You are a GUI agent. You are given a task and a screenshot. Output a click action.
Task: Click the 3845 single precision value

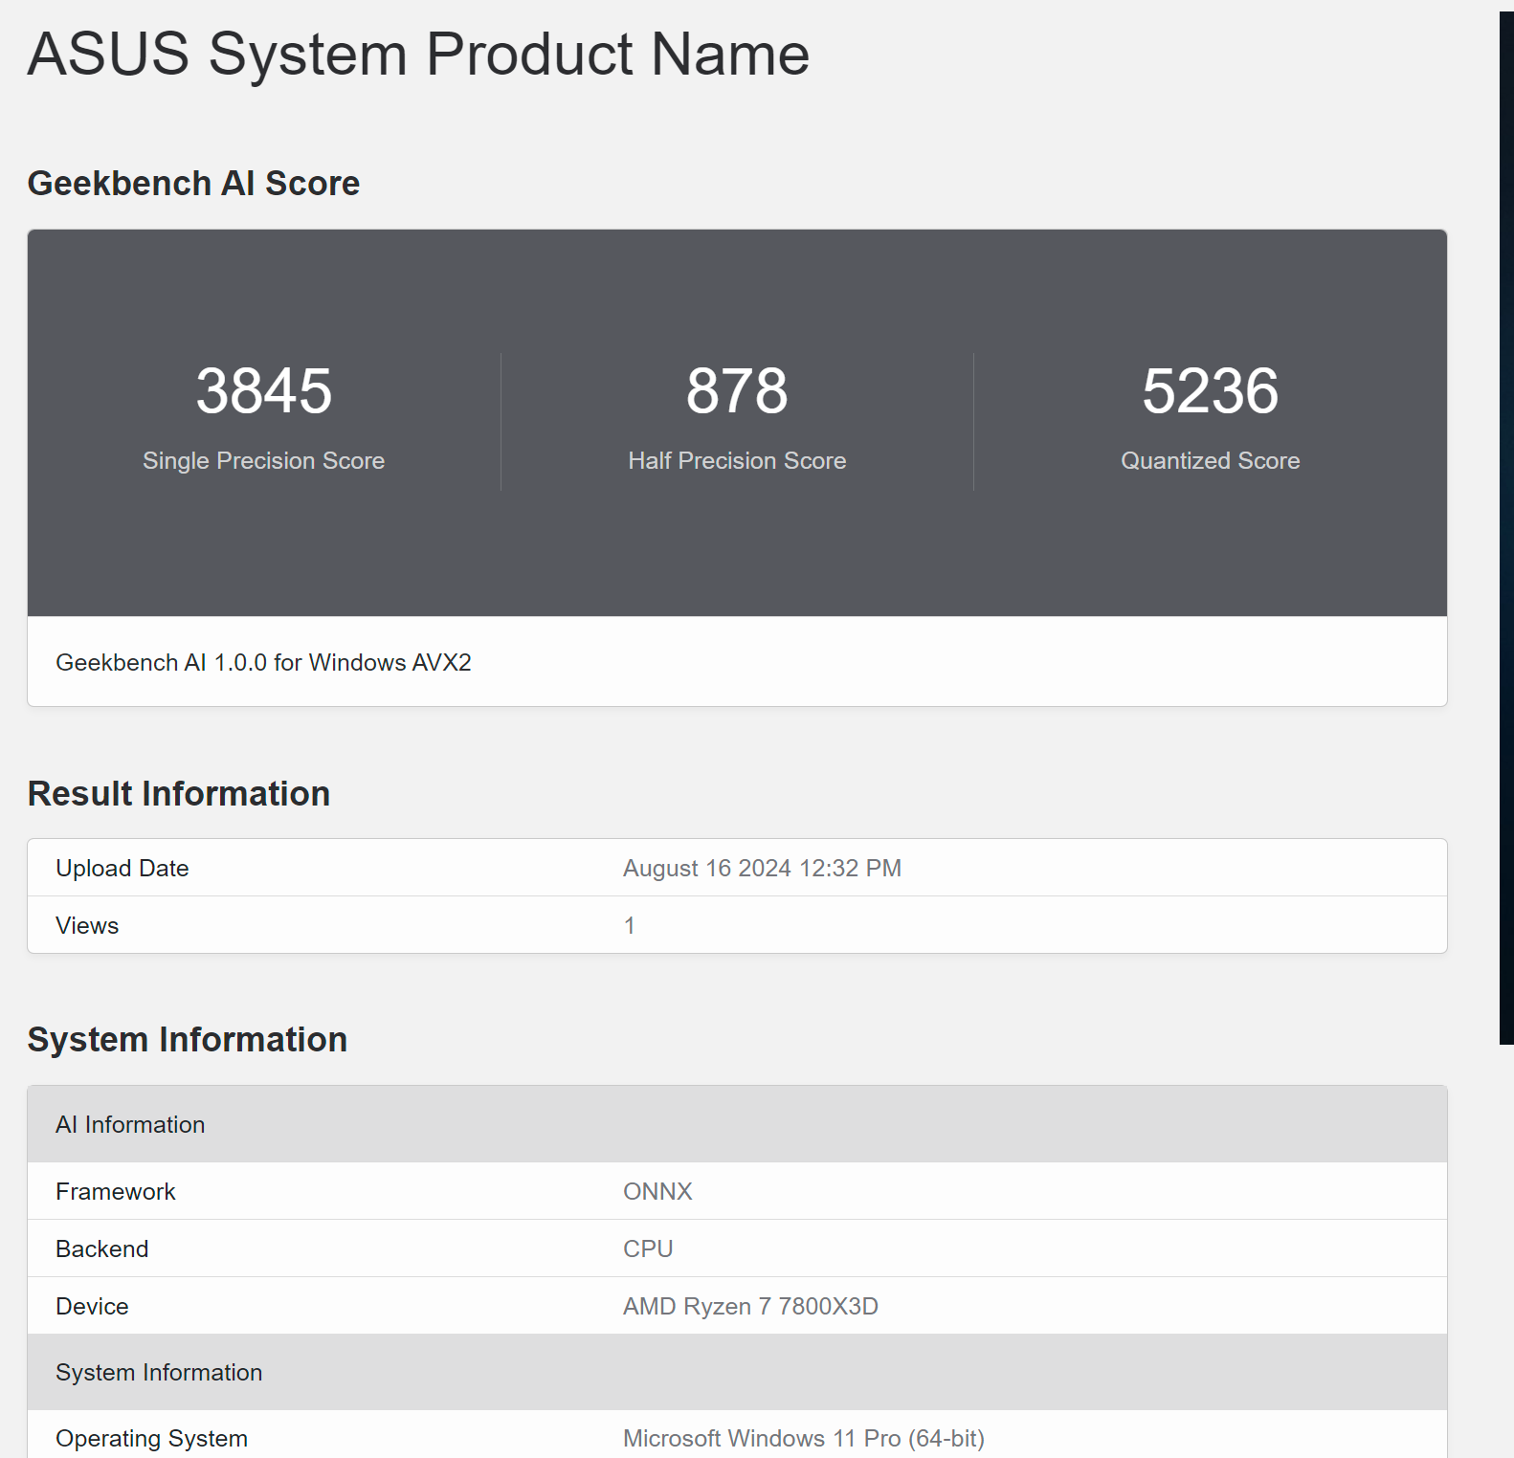tap(263, 390)
